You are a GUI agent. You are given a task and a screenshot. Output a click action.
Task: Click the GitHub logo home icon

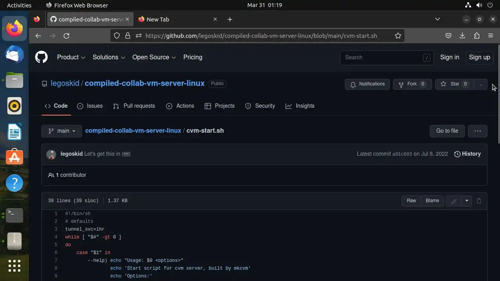(41, 57)
